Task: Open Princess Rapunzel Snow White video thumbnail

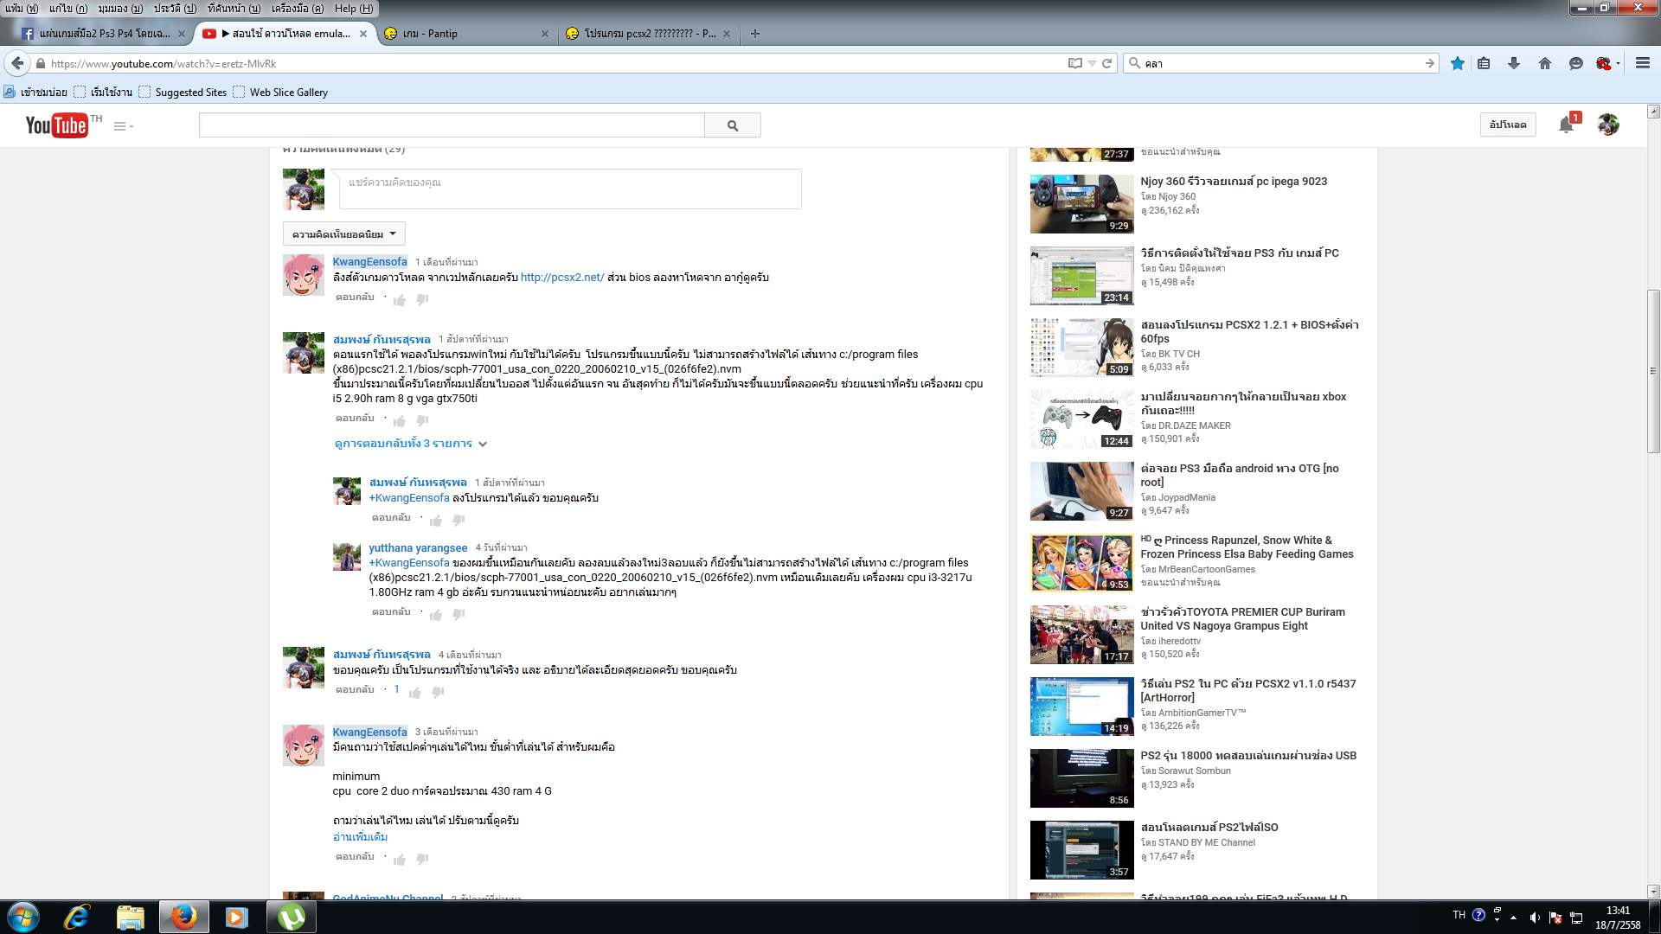Action: coord(1081,563)
